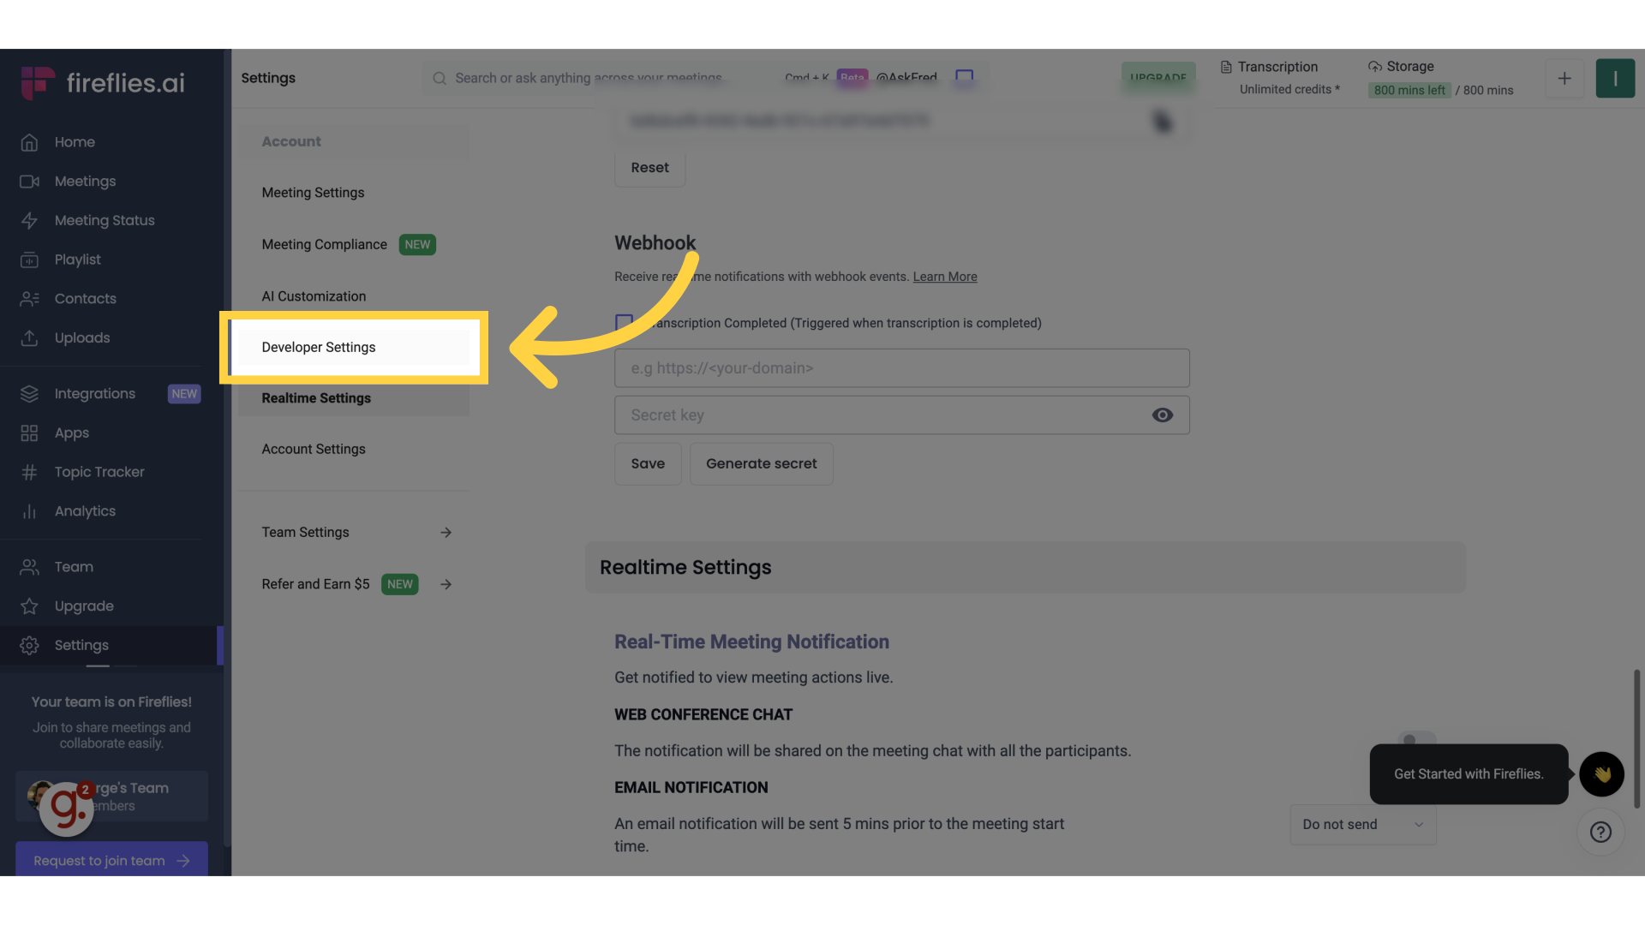The image size is (1645, 925).
Task: Check the Transcription Completed webhook checkbox
Action: [624, 320]
